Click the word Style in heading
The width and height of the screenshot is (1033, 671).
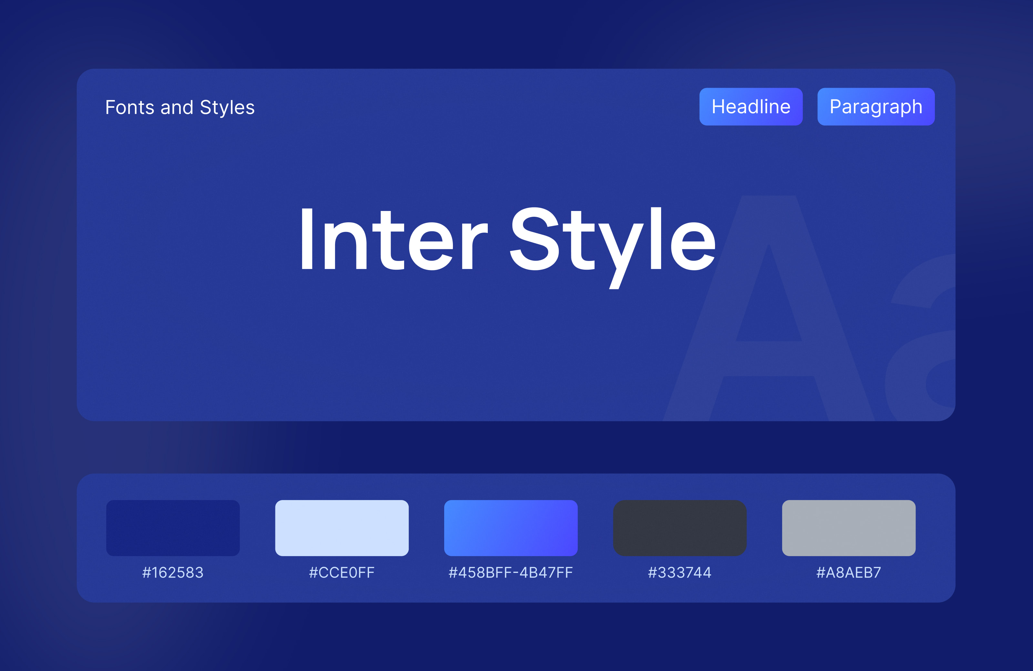(x=613, y=247)
